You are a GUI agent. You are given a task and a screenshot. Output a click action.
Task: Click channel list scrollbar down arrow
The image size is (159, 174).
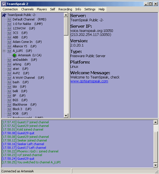(x=66, y=116)
